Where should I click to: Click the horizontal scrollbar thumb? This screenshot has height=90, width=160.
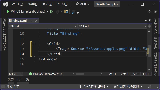(80, 74)
